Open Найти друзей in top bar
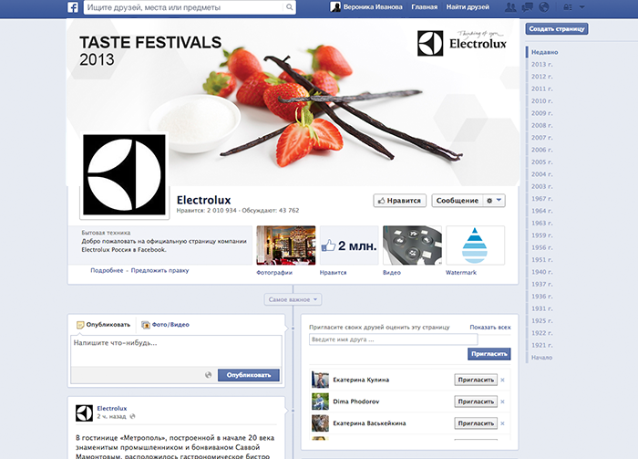 [468, 7]
